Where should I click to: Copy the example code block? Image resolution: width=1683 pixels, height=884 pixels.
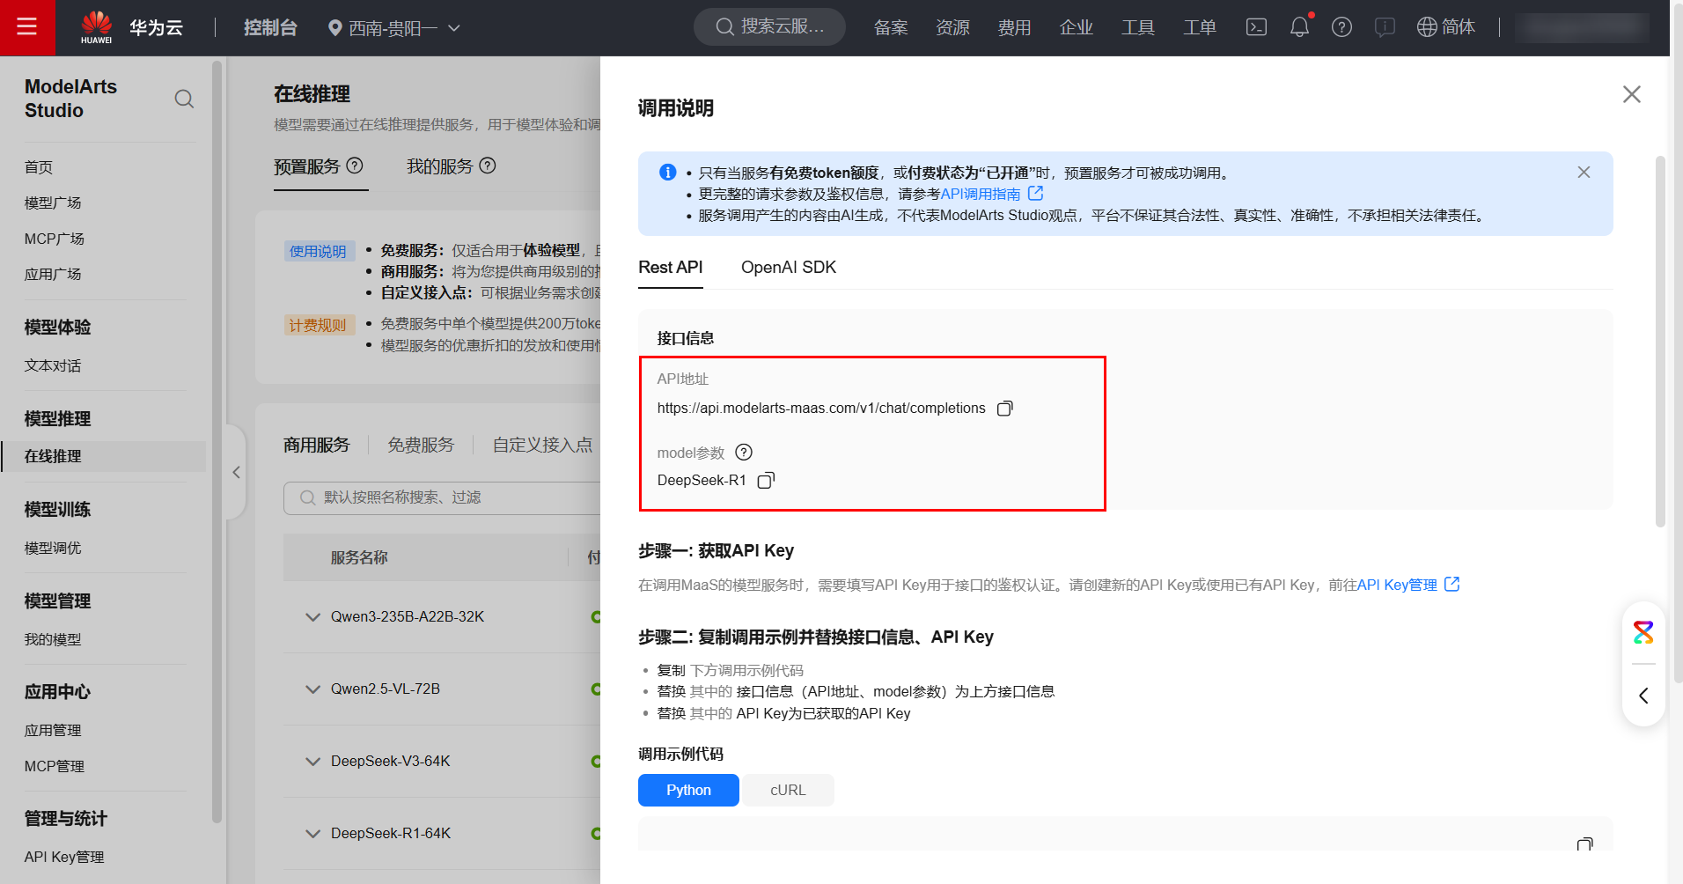[x=1584, y=844]
